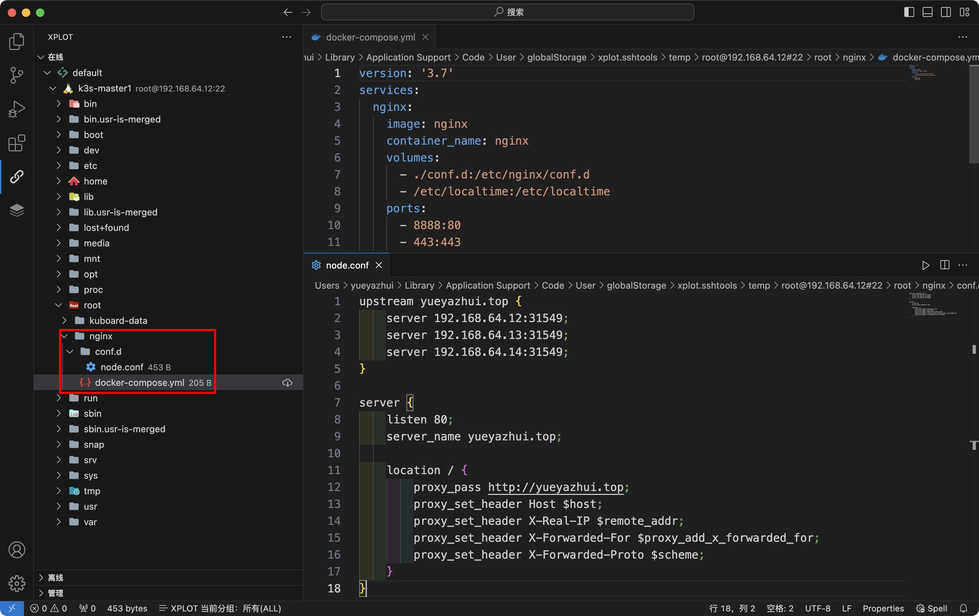The width and height of the screenshot is (979, 616).
Task: Split the node.conf editor
Action: point(944,265)
